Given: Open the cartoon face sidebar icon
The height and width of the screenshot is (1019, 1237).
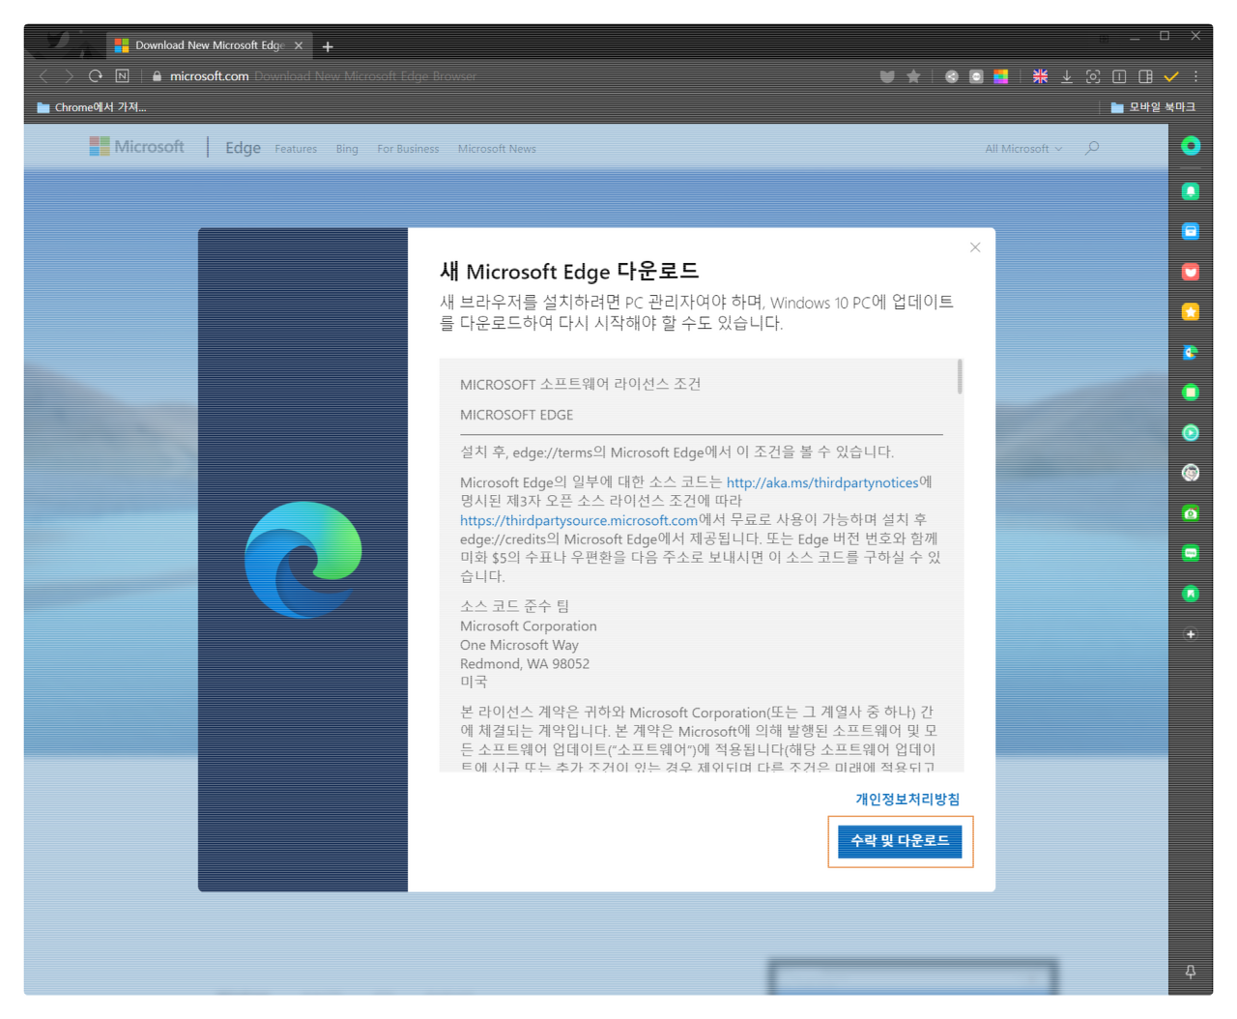Looking at the screenshot, I should pyautogui.click(x=1191, y=473).
